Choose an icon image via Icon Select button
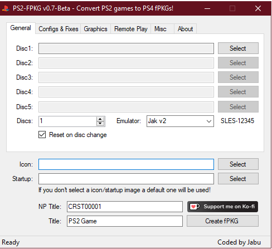 [238, 164]
